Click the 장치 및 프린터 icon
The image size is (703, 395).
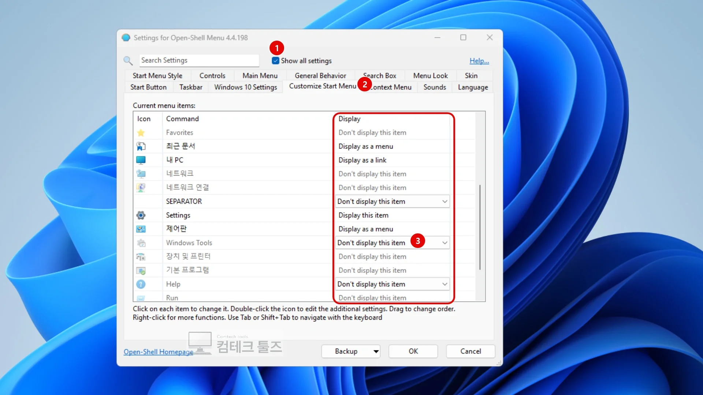click(141, 257)
